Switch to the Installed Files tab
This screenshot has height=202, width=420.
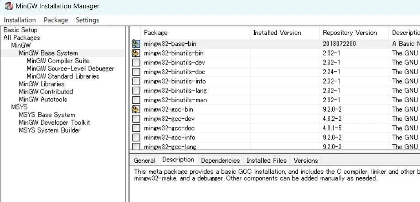tap(267, 161)
